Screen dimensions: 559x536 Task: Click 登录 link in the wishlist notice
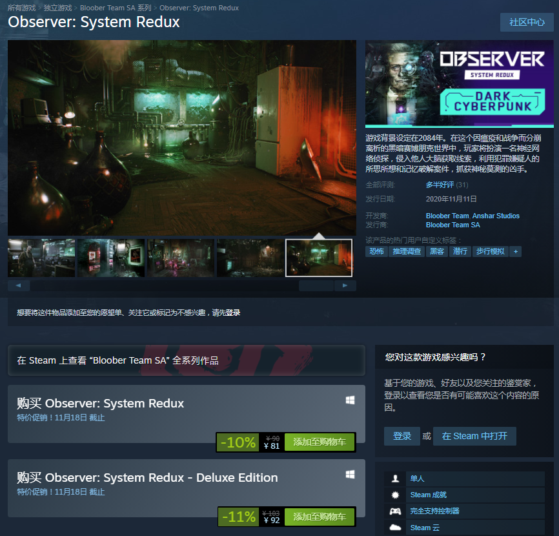click(233, 313)
